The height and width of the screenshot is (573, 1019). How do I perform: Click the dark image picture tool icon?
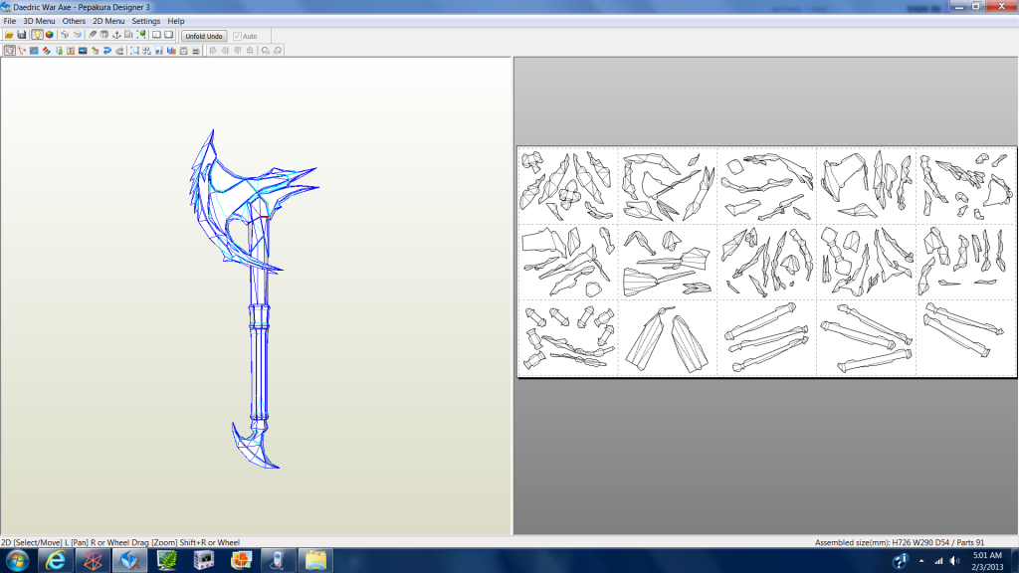[83, 51]
